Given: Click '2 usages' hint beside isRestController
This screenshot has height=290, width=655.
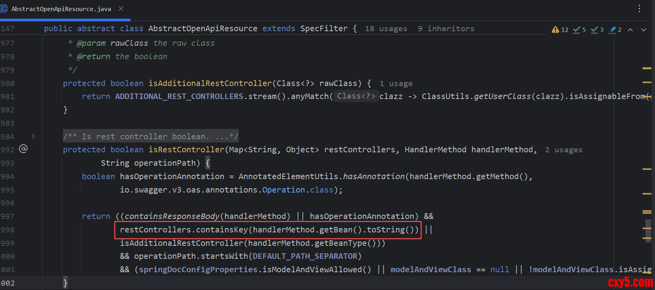Looking at the screenshot, I should [564, 150].
